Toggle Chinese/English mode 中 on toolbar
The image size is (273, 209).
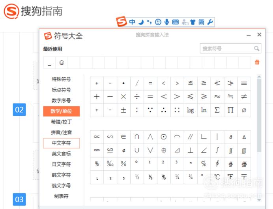coord(132,22)
